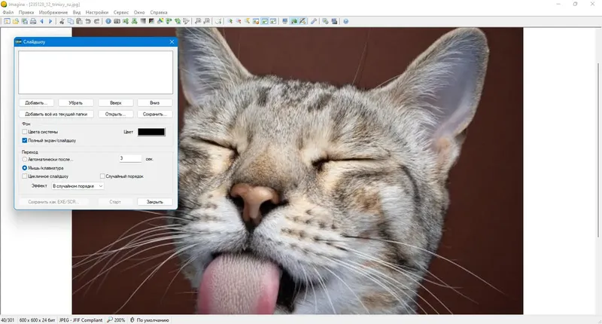
Task: Open the Справка menu
Action: [x=159, y=12]
